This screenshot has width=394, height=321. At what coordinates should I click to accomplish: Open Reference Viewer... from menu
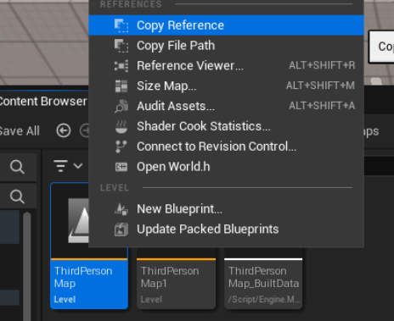(x=226, y=65)
